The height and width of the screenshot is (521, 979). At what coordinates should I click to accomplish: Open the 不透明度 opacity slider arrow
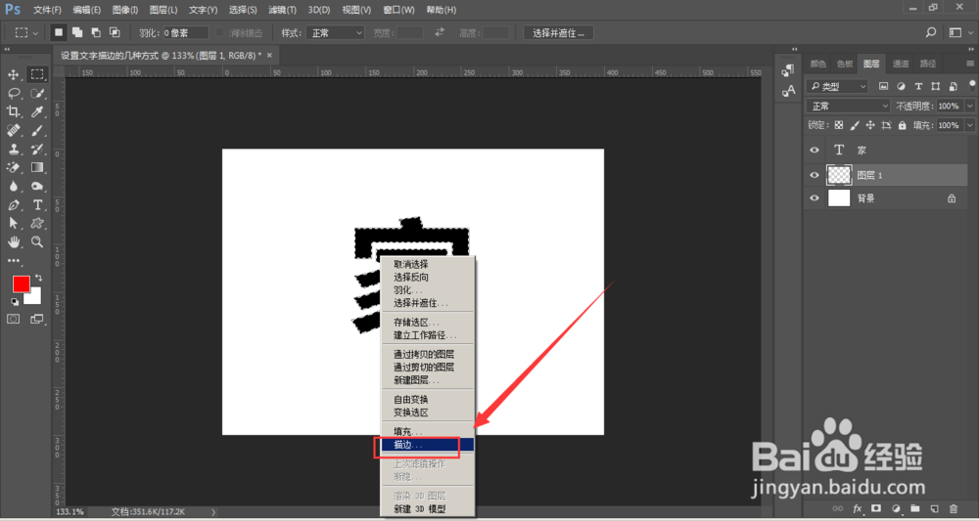point(969,106)
